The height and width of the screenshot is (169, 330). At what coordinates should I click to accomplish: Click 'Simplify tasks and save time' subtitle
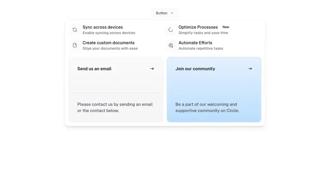203,33
